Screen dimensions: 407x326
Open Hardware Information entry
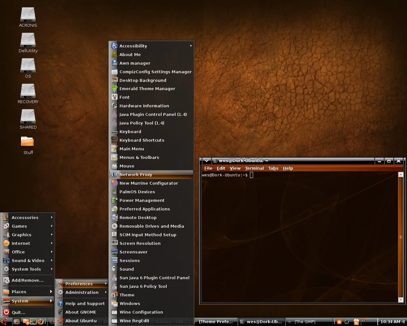[x=151, y=106]
